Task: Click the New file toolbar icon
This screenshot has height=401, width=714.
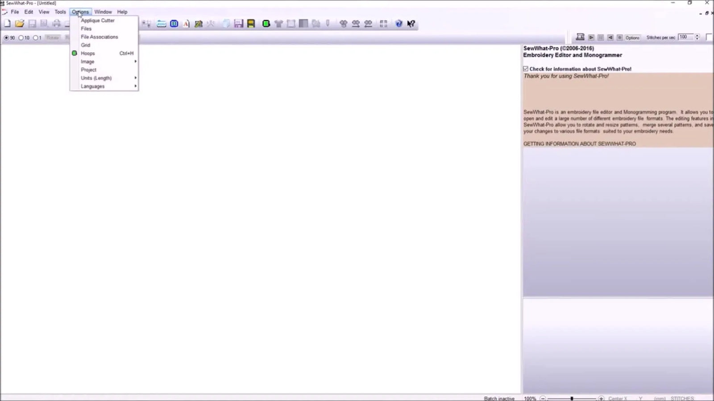Action: pos(7,24)
